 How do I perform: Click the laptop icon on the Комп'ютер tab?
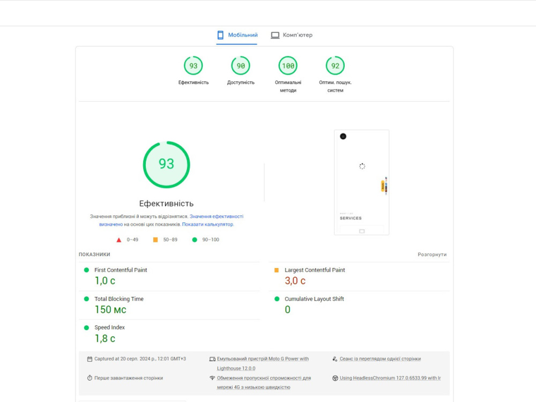[276, 34]
